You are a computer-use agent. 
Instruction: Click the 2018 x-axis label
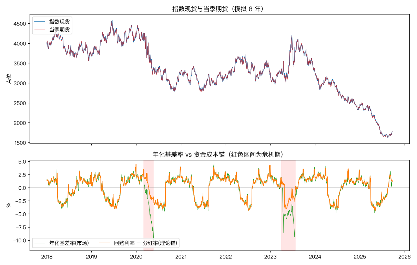[x=47, y=256]
